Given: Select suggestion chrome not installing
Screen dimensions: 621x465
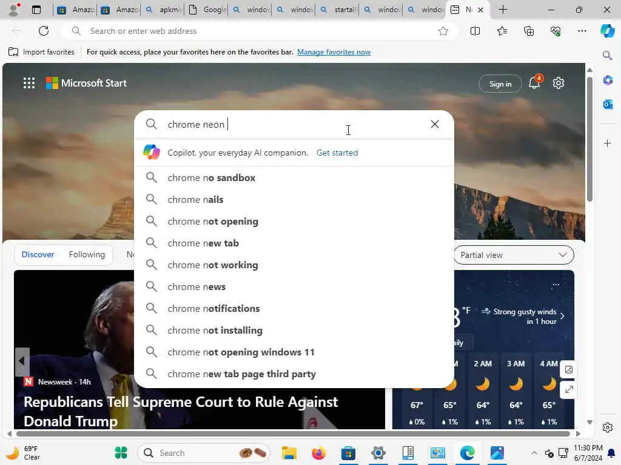Looking at the screenshot, I should click(294, 330).
